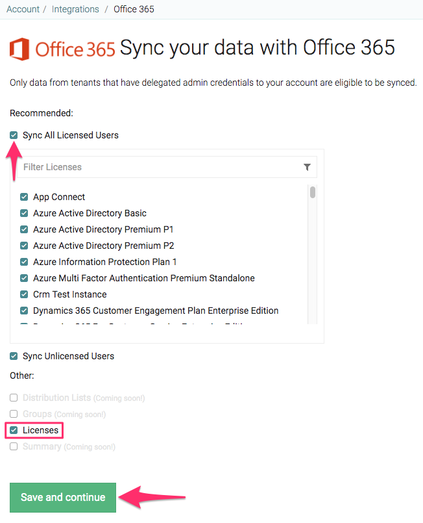Click the license list scrollbar thumb
423x523 pixels.
point(313,192)
